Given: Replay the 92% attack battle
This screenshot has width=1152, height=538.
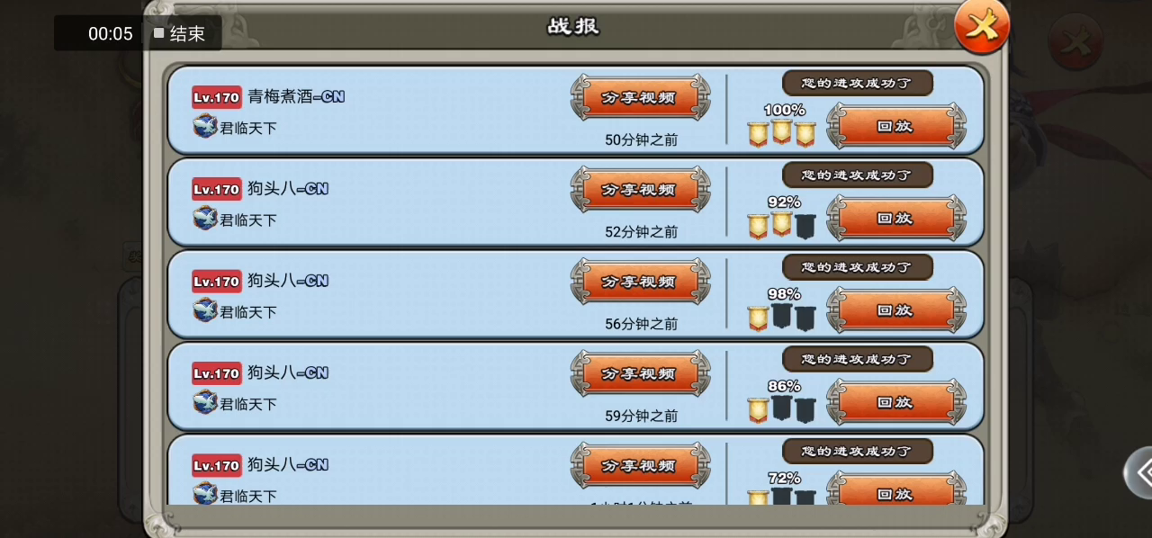Looking at the screenshot, I should pos(896,218).
